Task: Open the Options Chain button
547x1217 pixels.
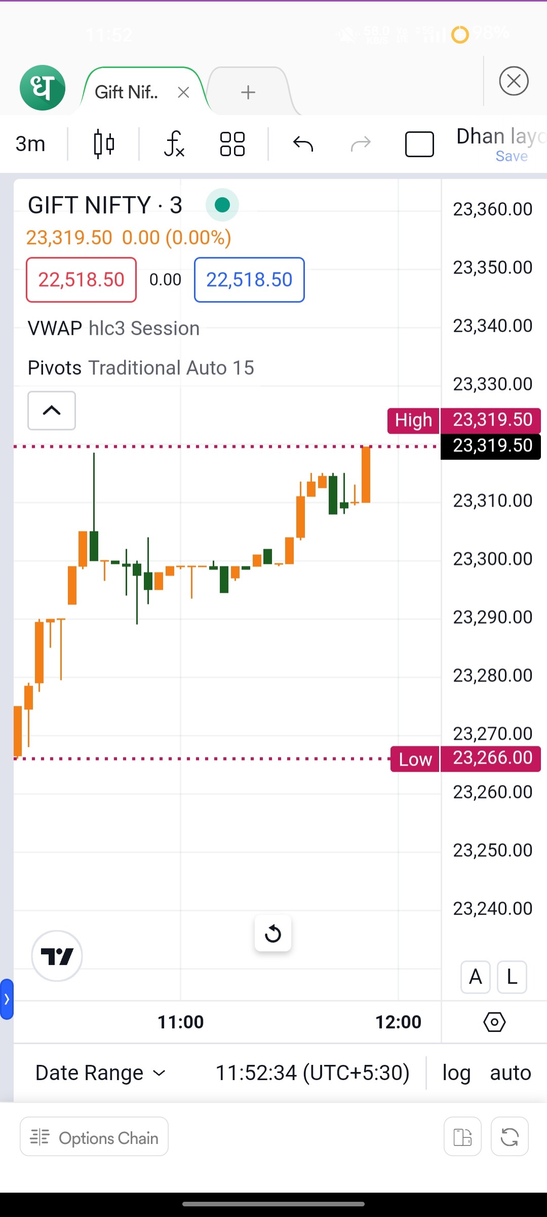Action: [94, 1138]
